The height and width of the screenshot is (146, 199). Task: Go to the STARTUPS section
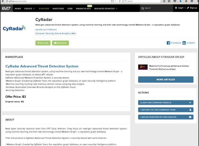click(44, 9)
